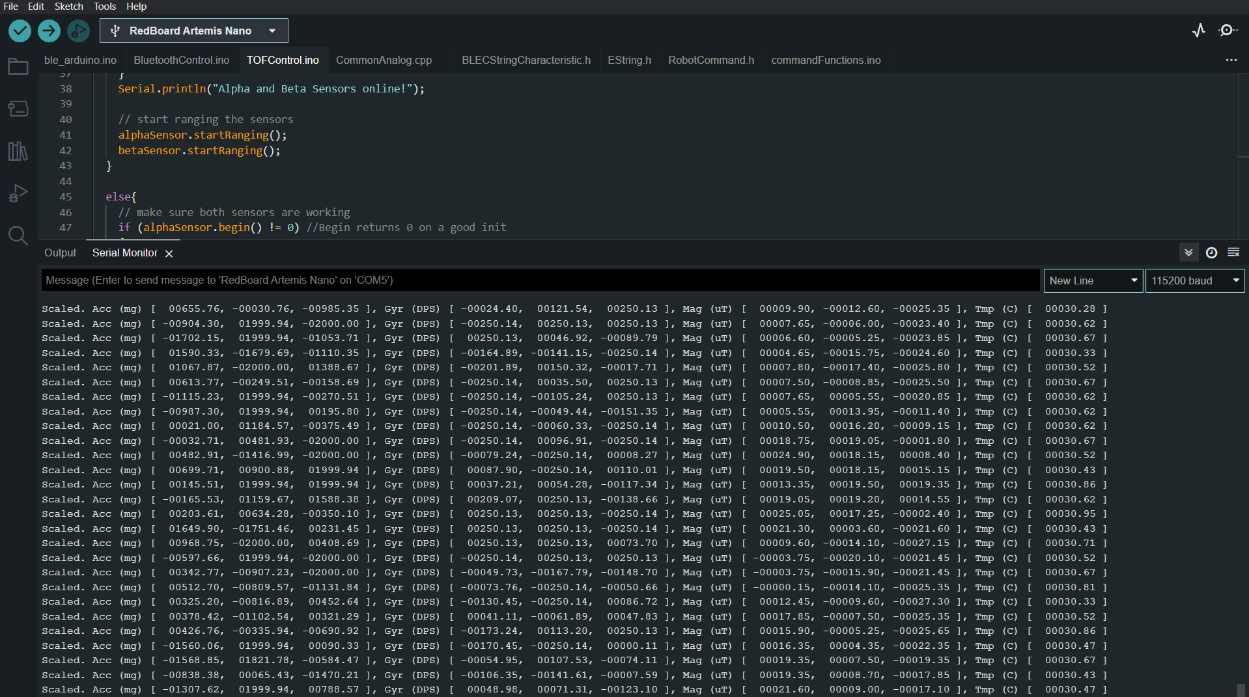
Task: Switch to the CommonAnalog.cpp tab
Action: (384, 60)
